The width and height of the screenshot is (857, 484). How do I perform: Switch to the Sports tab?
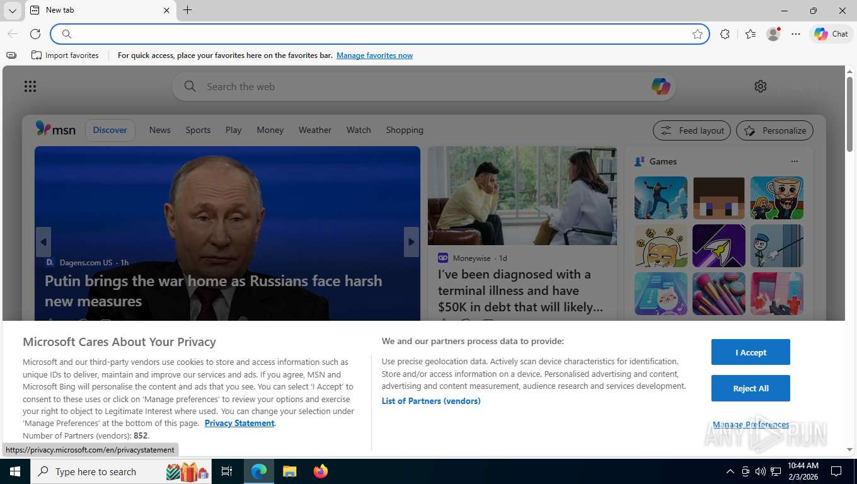point(198,130)
